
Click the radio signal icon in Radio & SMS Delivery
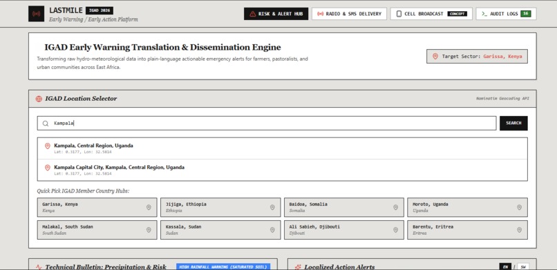[x=320, y=14]
